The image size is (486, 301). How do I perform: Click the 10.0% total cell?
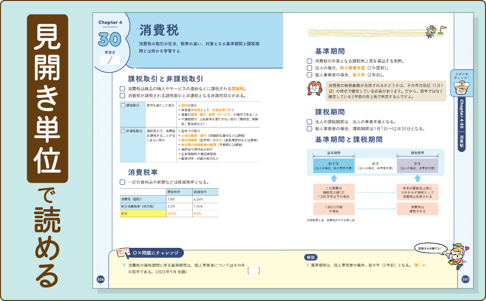[179, 214]
